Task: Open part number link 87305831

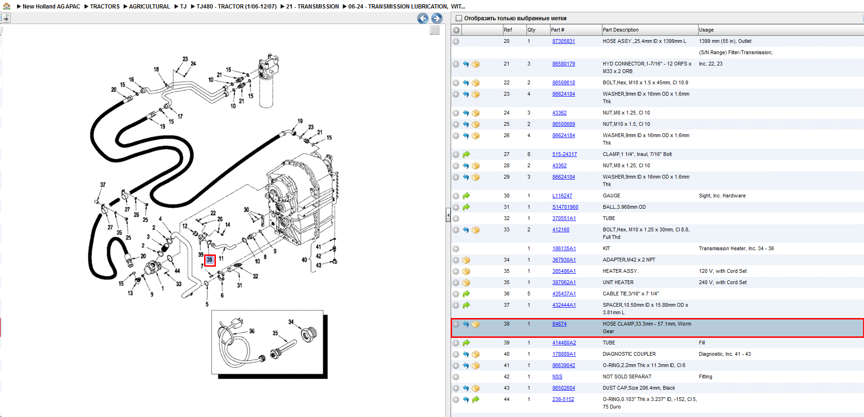Action: (563, 41)
